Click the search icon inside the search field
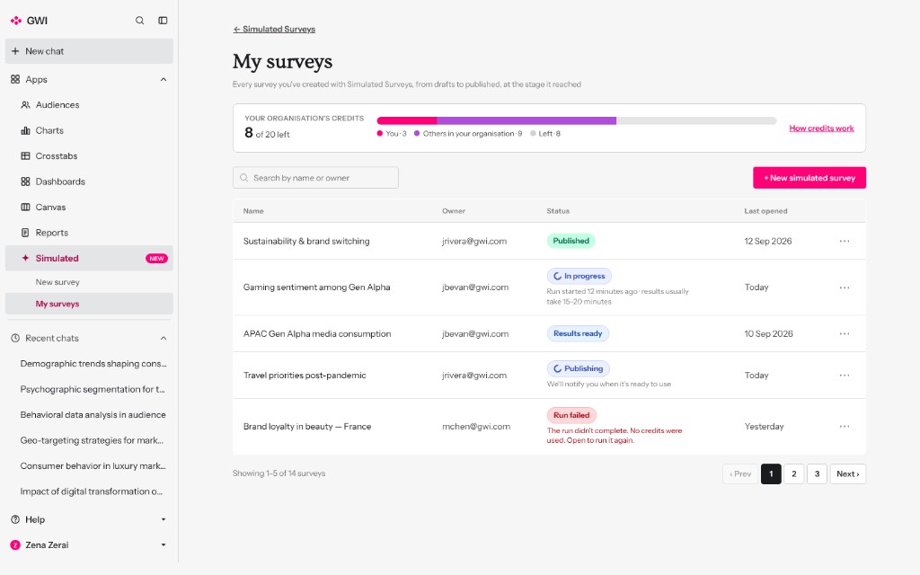 point(244,178)
